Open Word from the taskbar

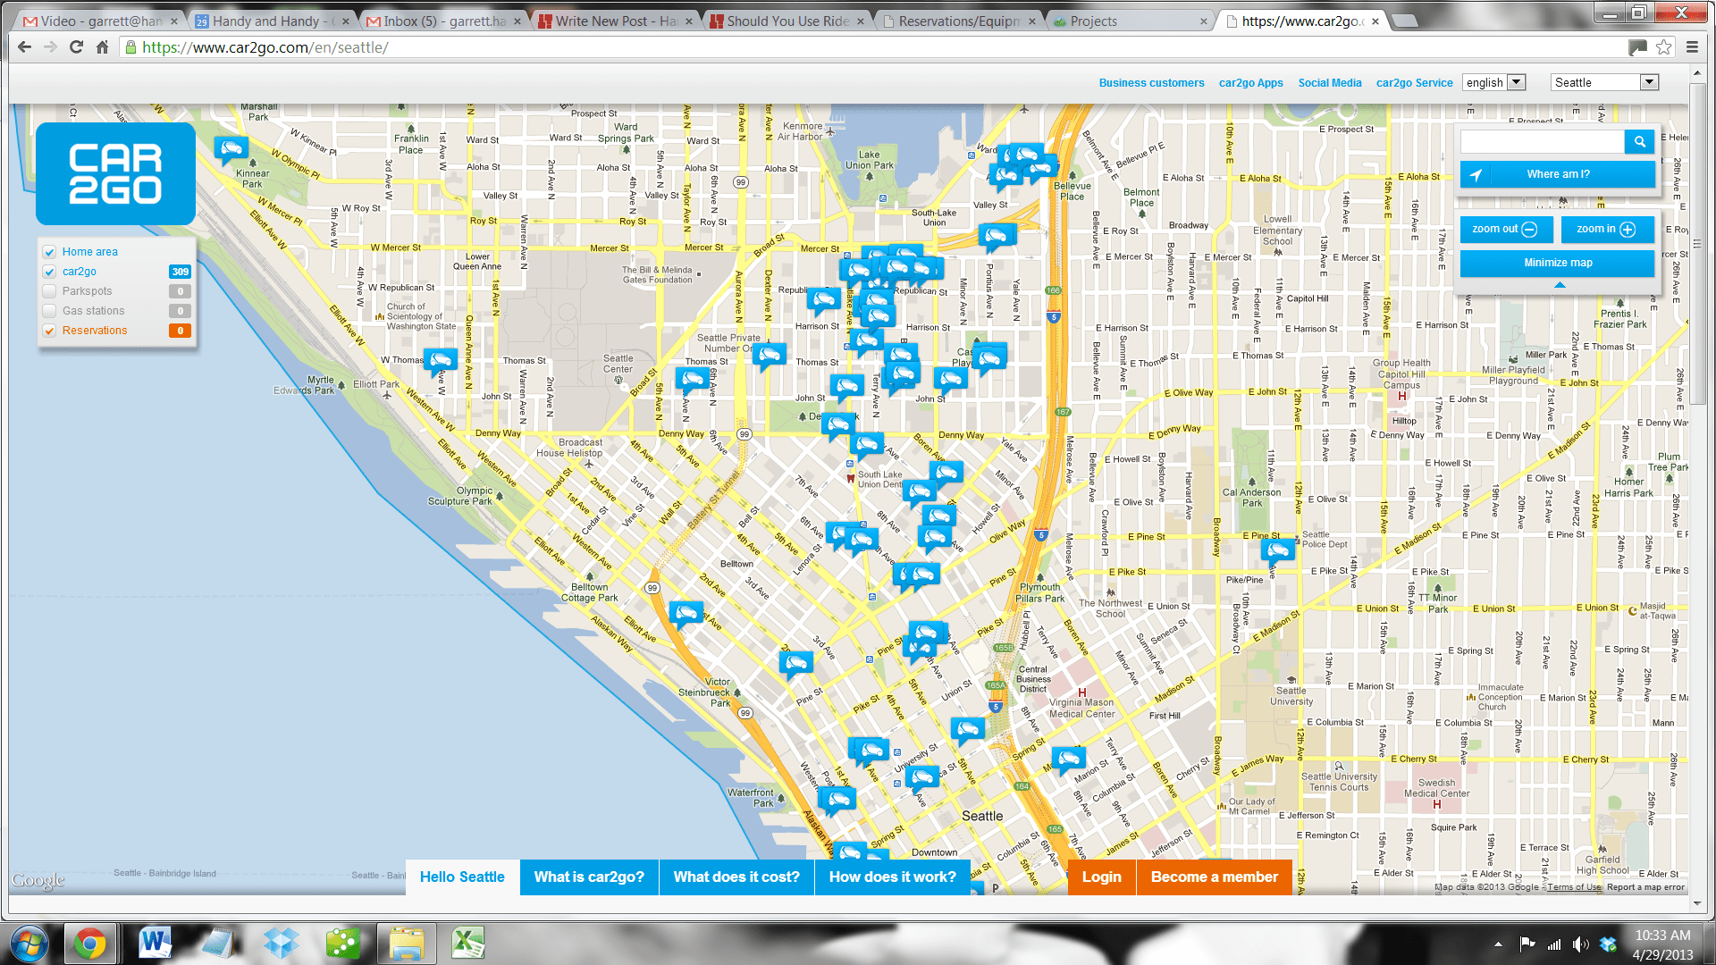[x=156, y=944]
